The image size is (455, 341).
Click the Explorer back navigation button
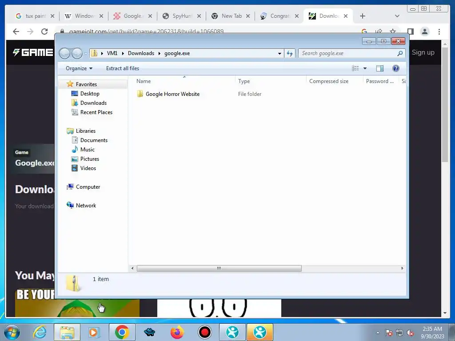click(64, 53)
